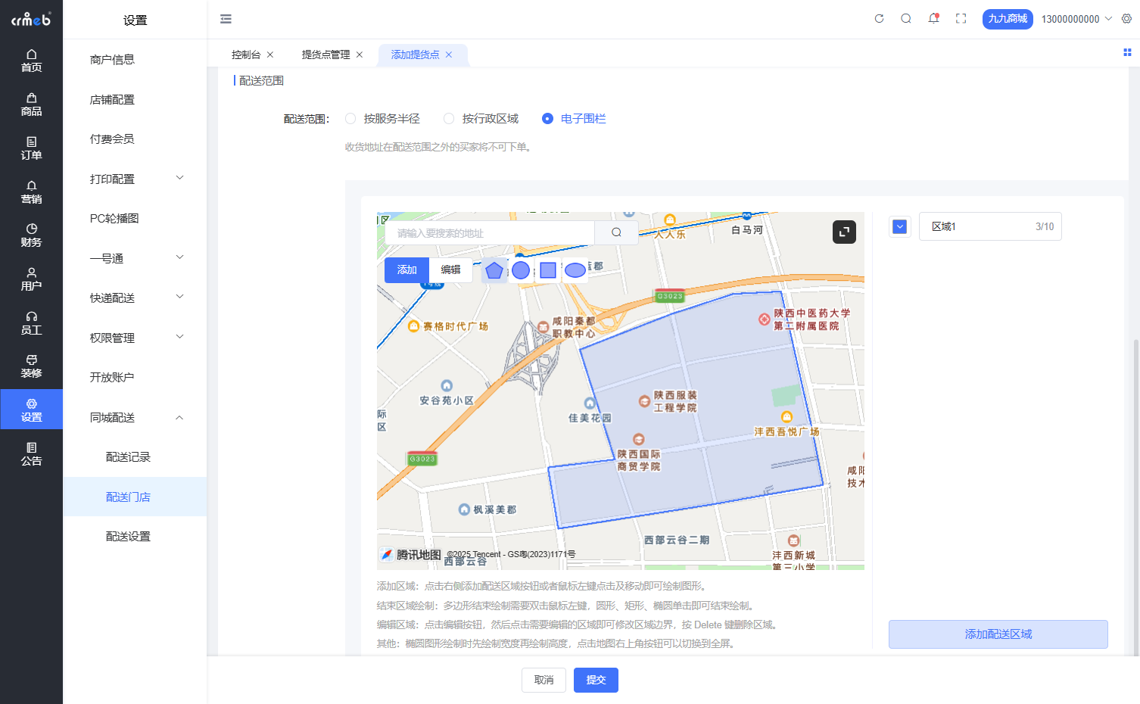1140x704 pixels.
Task: Open the 财务 finance section
Action: 31,235
